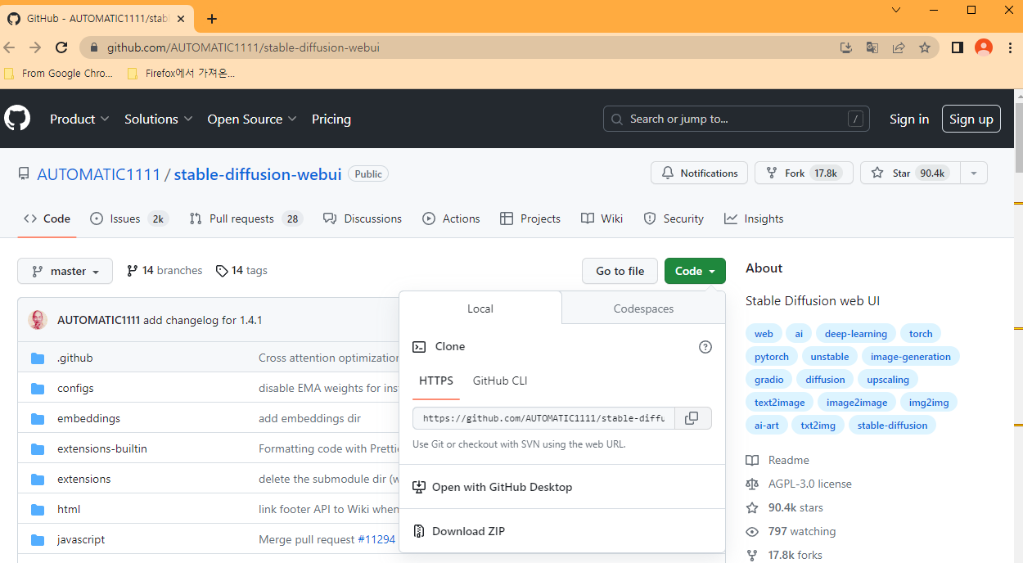Expand the Product menu
This screenshot has width=1023, height=563.
(79, 119)
